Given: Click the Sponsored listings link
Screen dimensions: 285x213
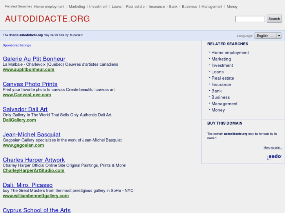Looking at the screenshot, I should (17, 45).
